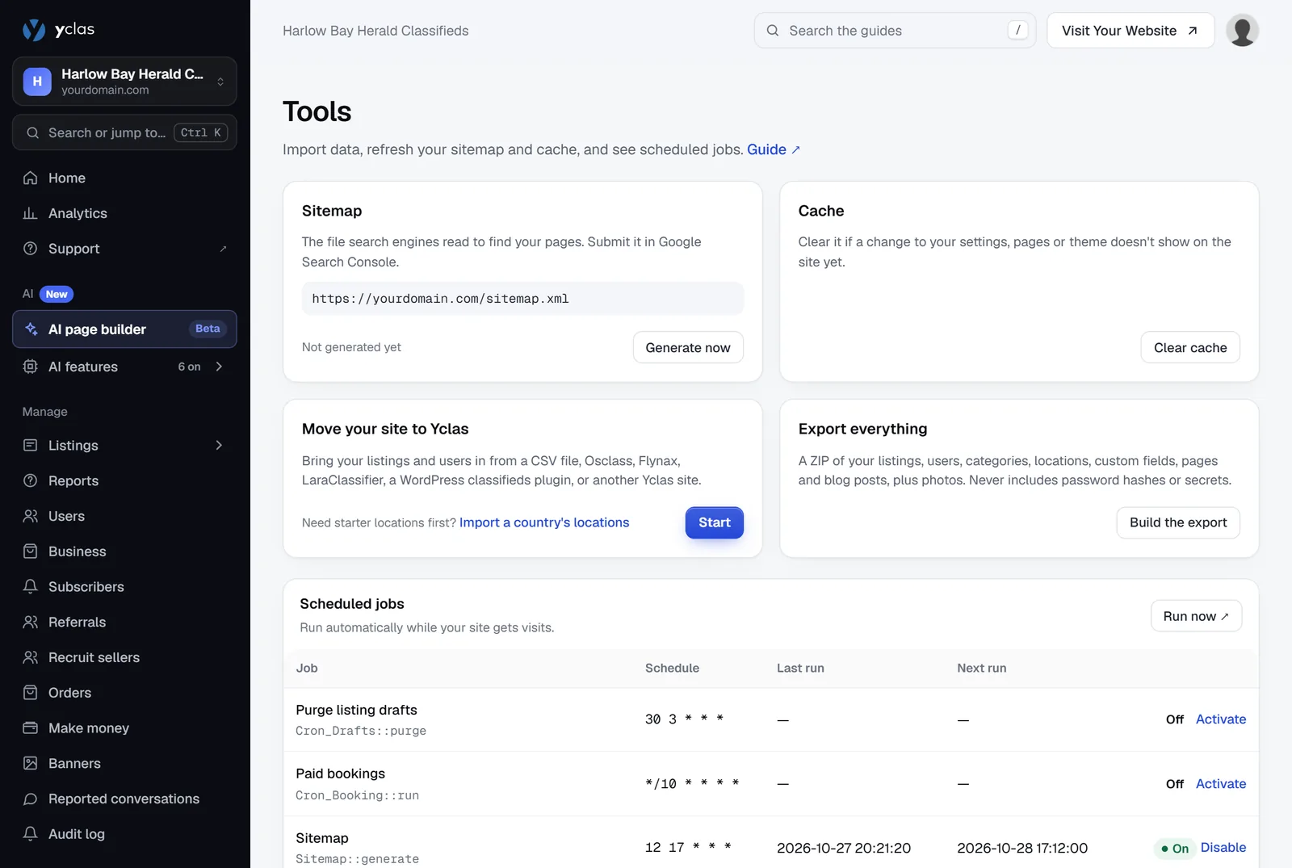Click the Banners image icon
Image resolution: width=1292 pixels, height=868 pixels.
pos(31,764)
